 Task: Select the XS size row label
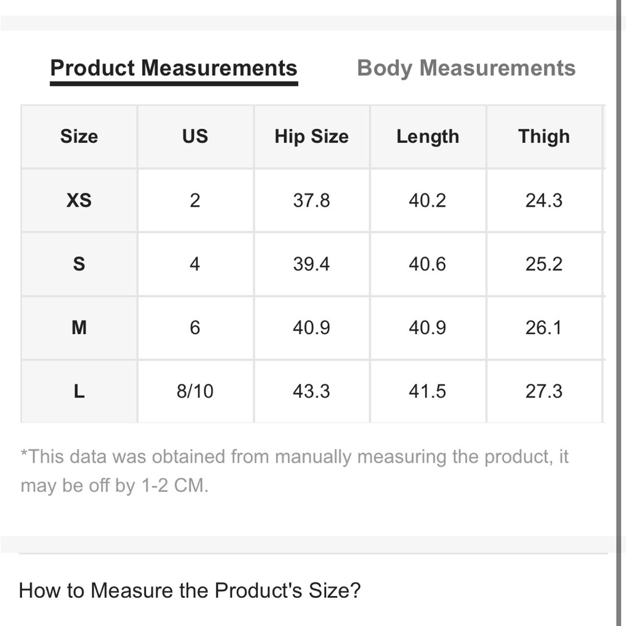pyautogui.click(x=79, y=200)
